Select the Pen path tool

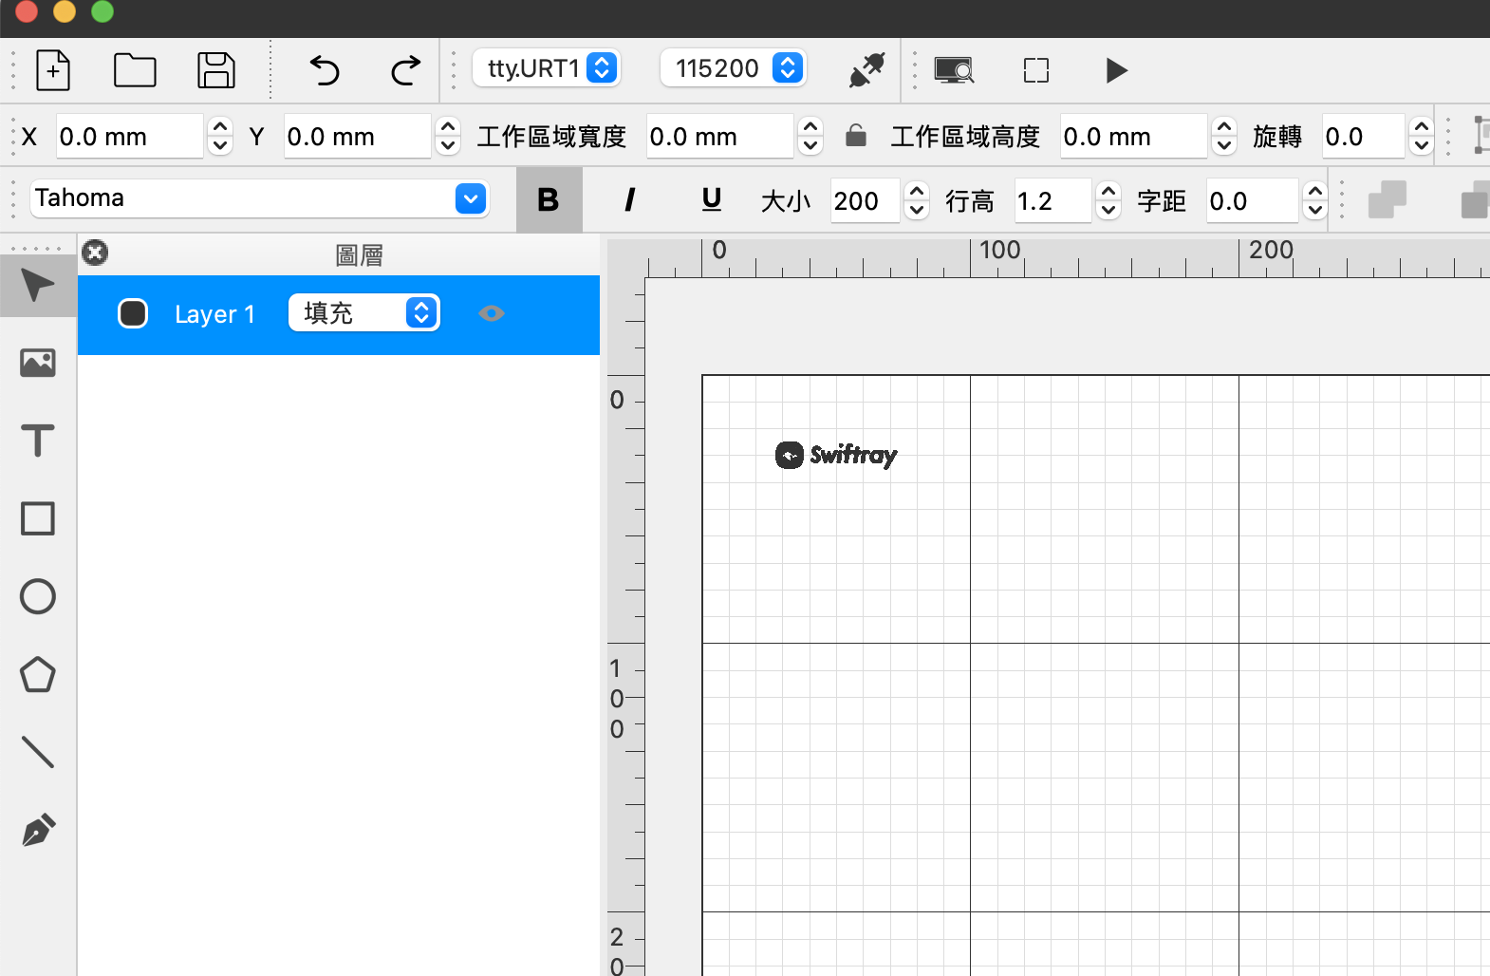click(38, 831)
